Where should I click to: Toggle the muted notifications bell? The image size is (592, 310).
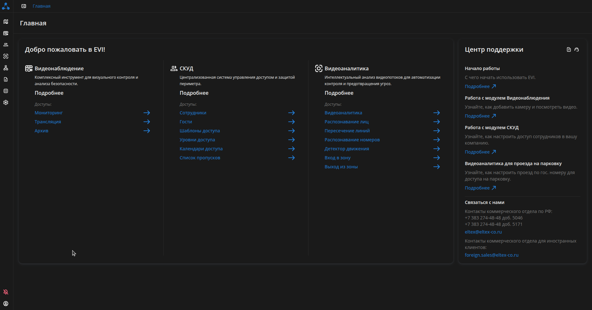click(x=6, y=292)
